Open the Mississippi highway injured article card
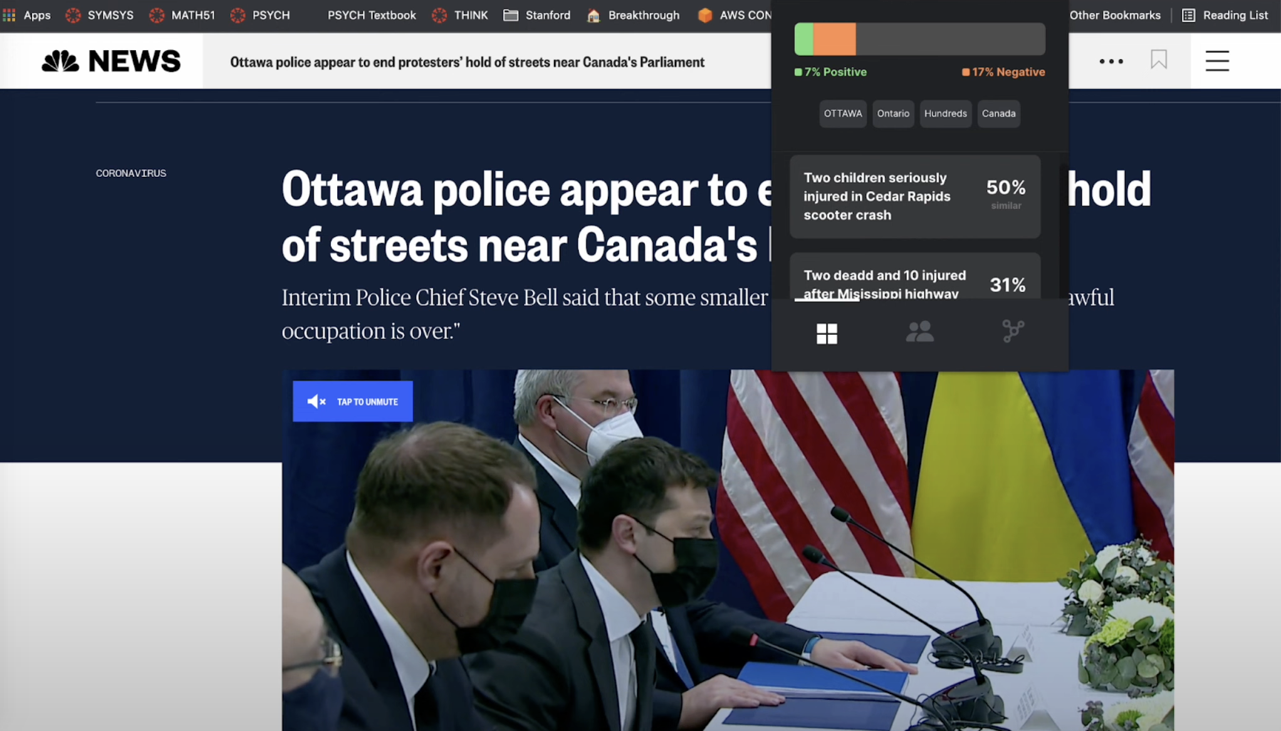 pyautogui.click(x=915, y=276)
